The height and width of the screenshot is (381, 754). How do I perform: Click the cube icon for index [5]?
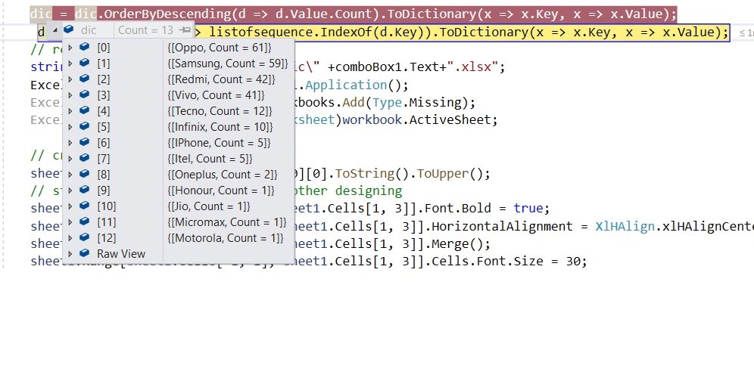(x=85, y=126)
